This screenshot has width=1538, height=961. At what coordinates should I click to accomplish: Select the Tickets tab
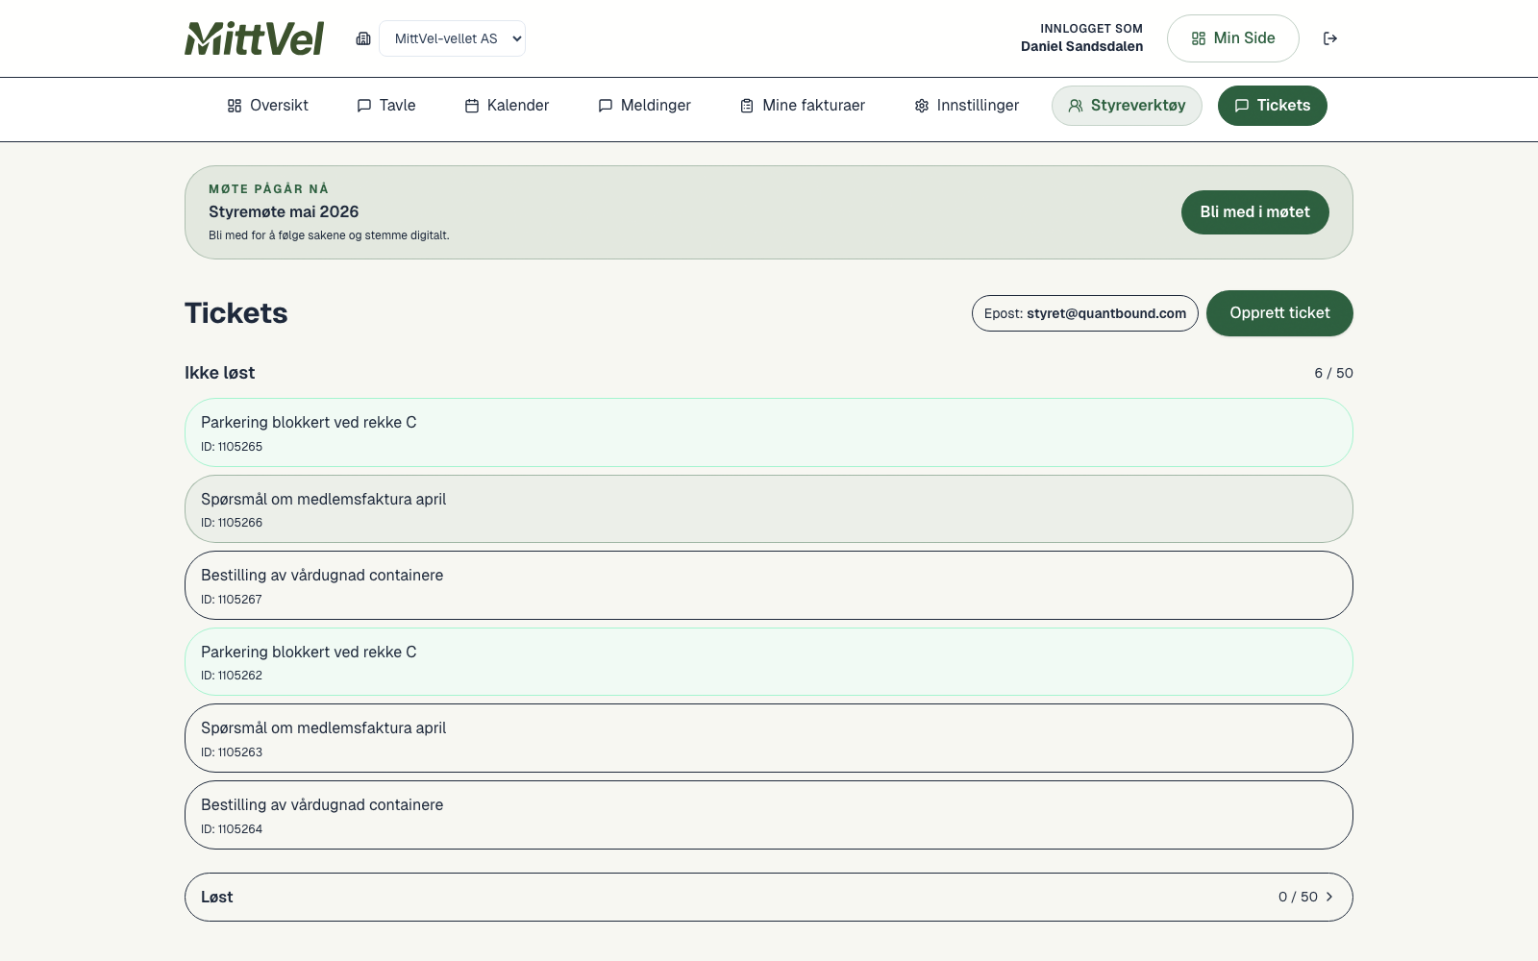(x=1272, y=106)
